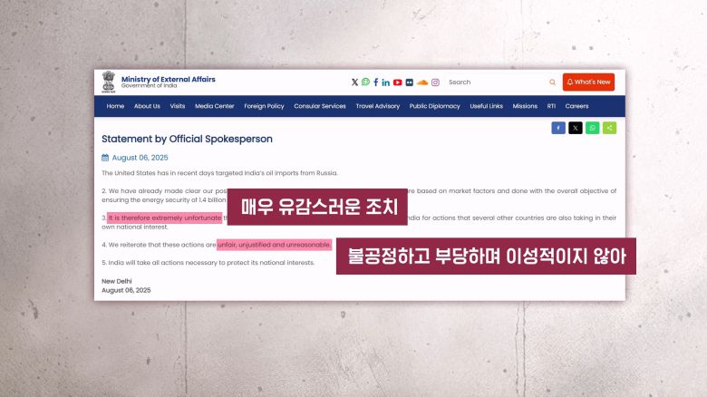Image resolution: width=707 pixels, height=397 pixels.
Task: Open the X (Twitter) social link in header
Action: click(355, 82)
